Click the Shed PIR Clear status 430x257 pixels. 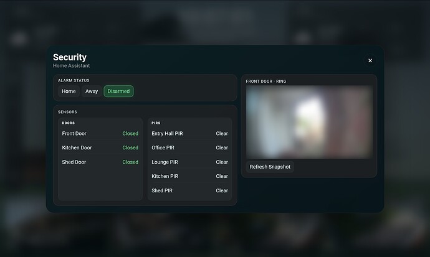pos(222,190)
